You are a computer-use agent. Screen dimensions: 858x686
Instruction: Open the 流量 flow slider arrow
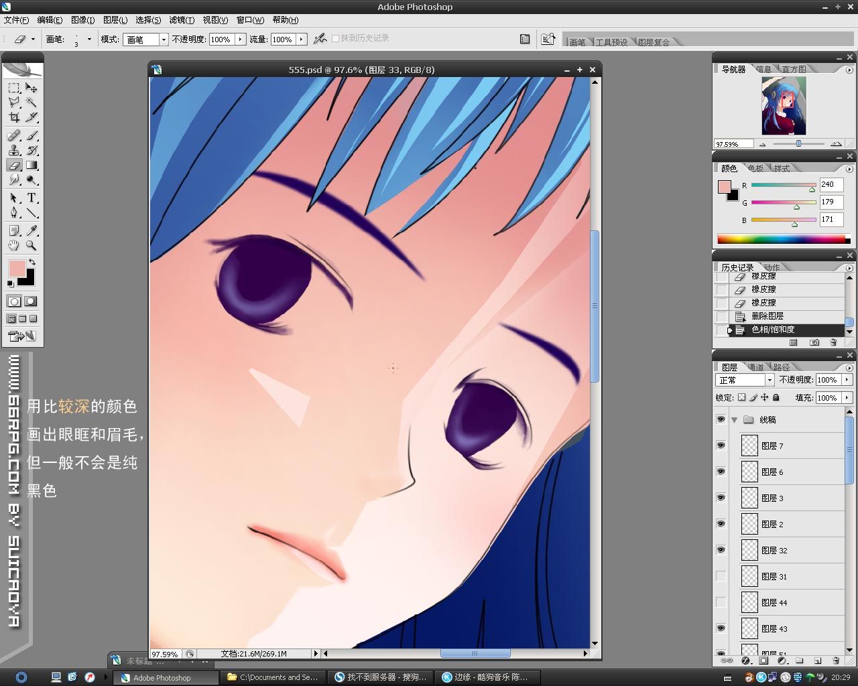tap(301, 40)
